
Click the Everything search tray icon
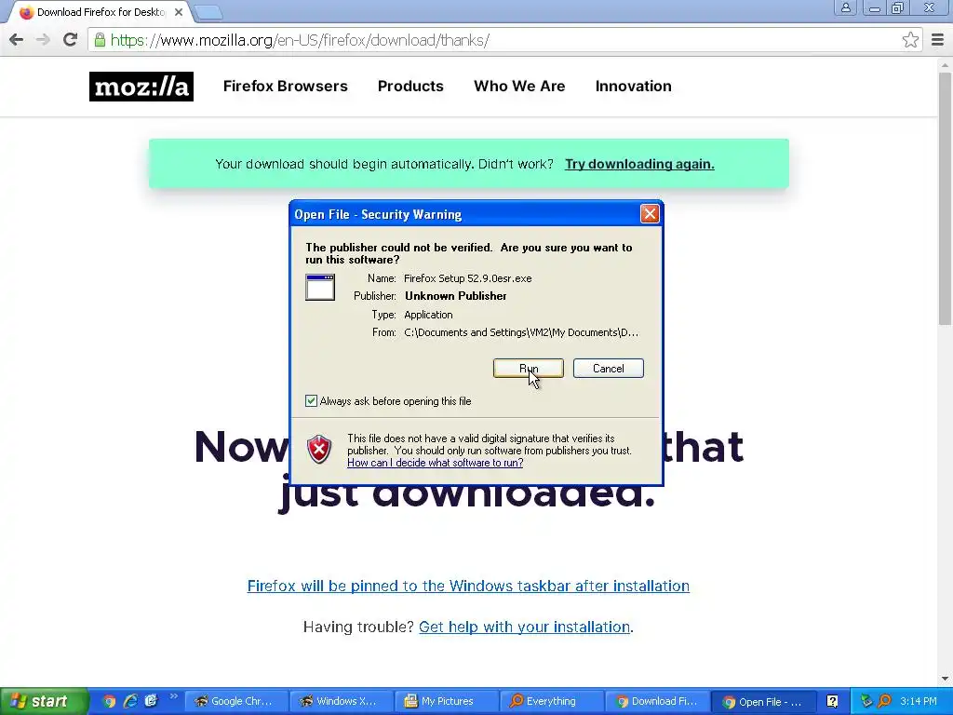pyautogui.click(x=885, y=701)
